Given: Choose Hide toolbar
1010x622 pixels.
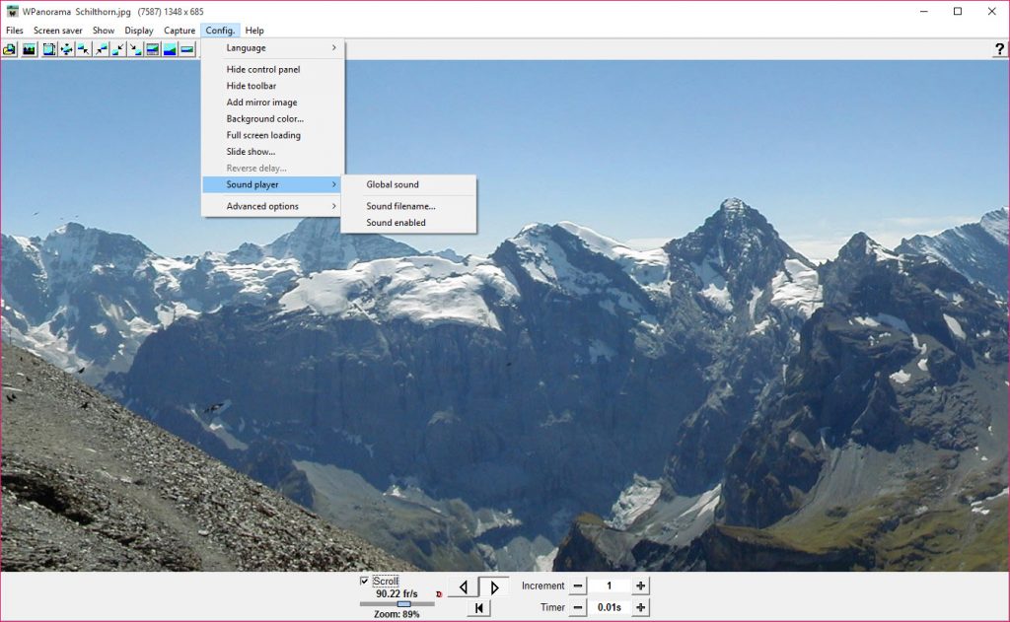Looking at the screenshot, I should tap(273, 86).
